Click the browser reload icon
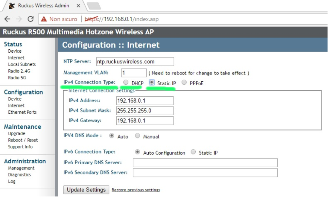328x197 pixels. coord(31,19)
